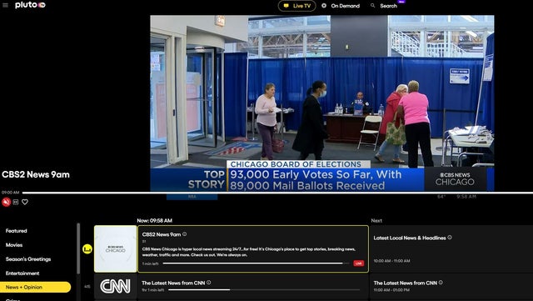Open the hamburger menu beside the Pluto logo
Image resolution: width=533 pixels, height=301 pixels.
pos(5,5)
